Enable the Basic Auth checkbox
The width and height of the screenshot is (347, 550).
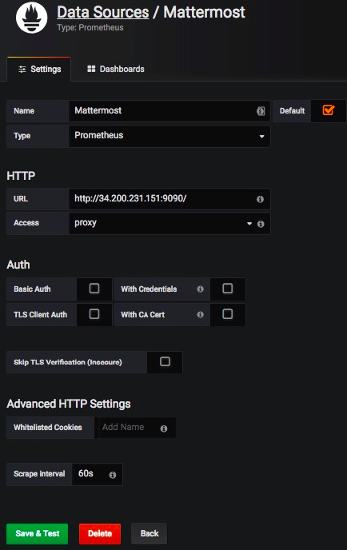(x=94, y=289)
